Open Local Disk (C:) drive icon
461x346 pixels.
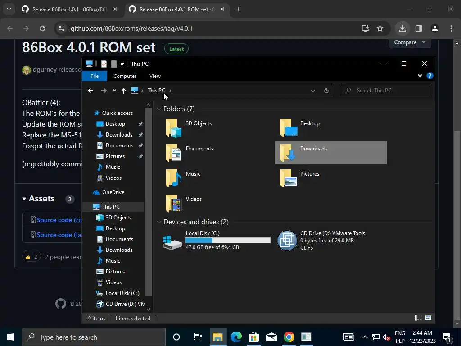(172, 242)
